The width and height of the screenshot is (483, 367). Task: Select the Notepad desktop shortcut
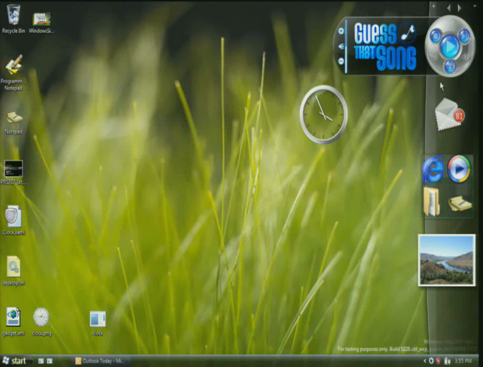13,122
